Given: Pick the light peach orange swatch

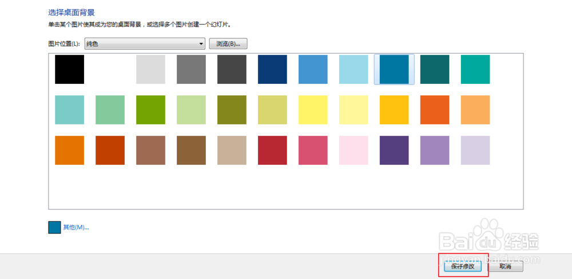Looking at the screenshot, I should [475, 110].
